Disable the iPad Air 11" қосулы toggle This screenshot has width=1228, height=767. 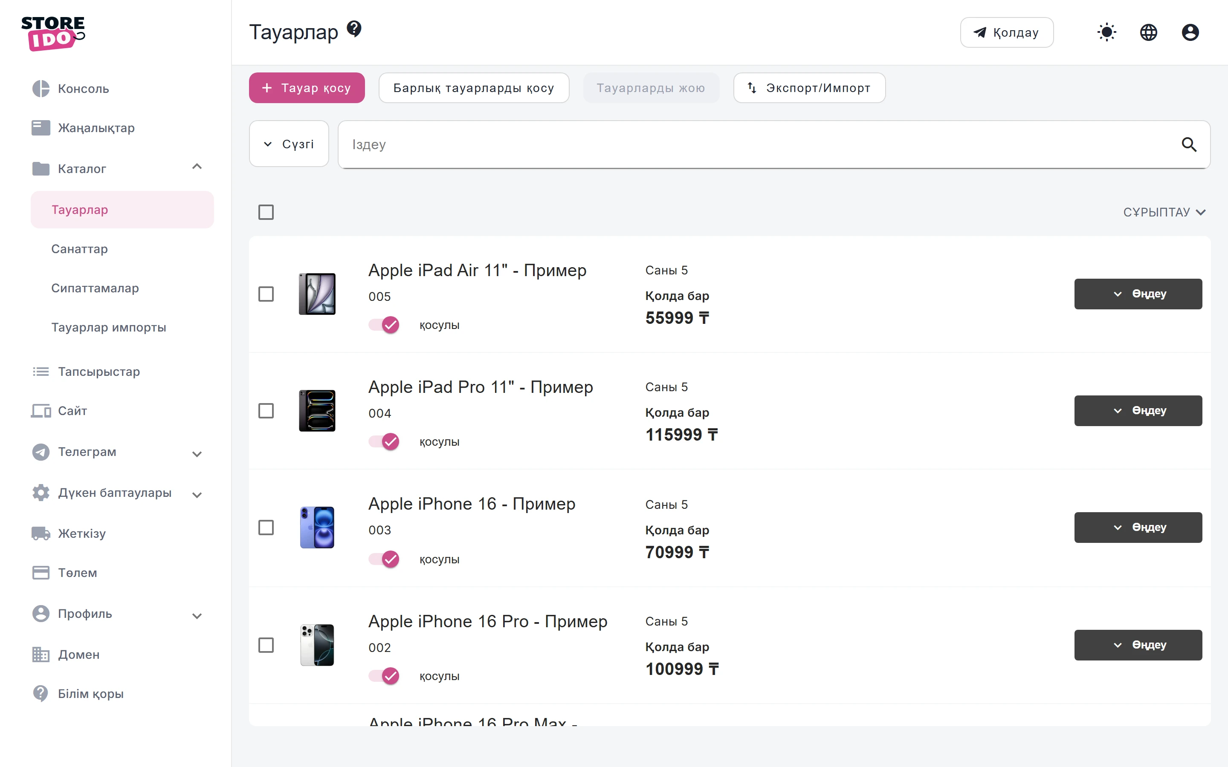[x=384, y=325]
